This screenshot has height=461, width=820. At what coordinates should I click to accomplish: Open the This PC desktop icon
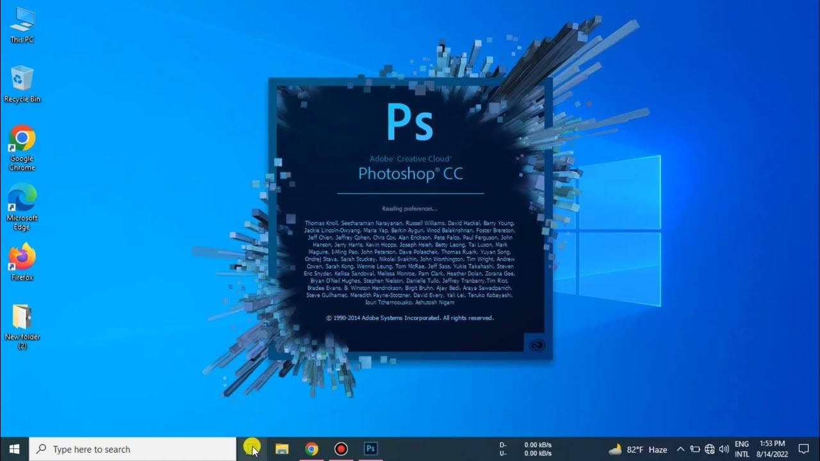22,24
